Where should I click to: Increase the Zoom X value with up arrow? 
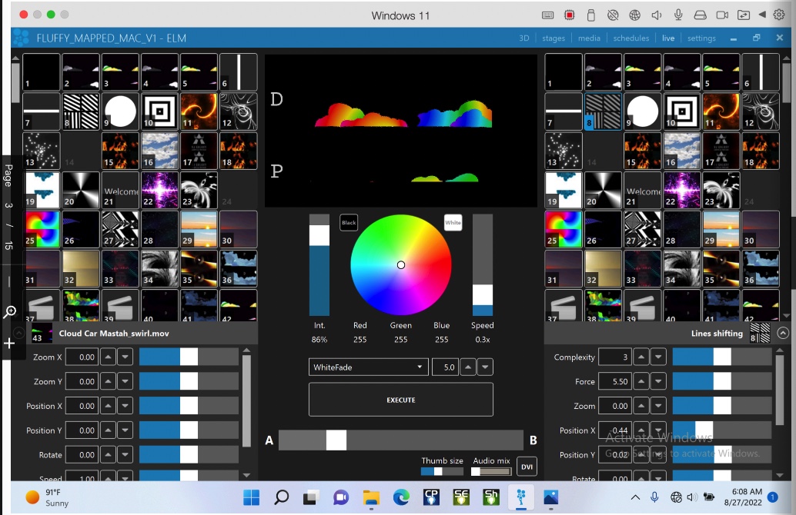coord(109,357)
